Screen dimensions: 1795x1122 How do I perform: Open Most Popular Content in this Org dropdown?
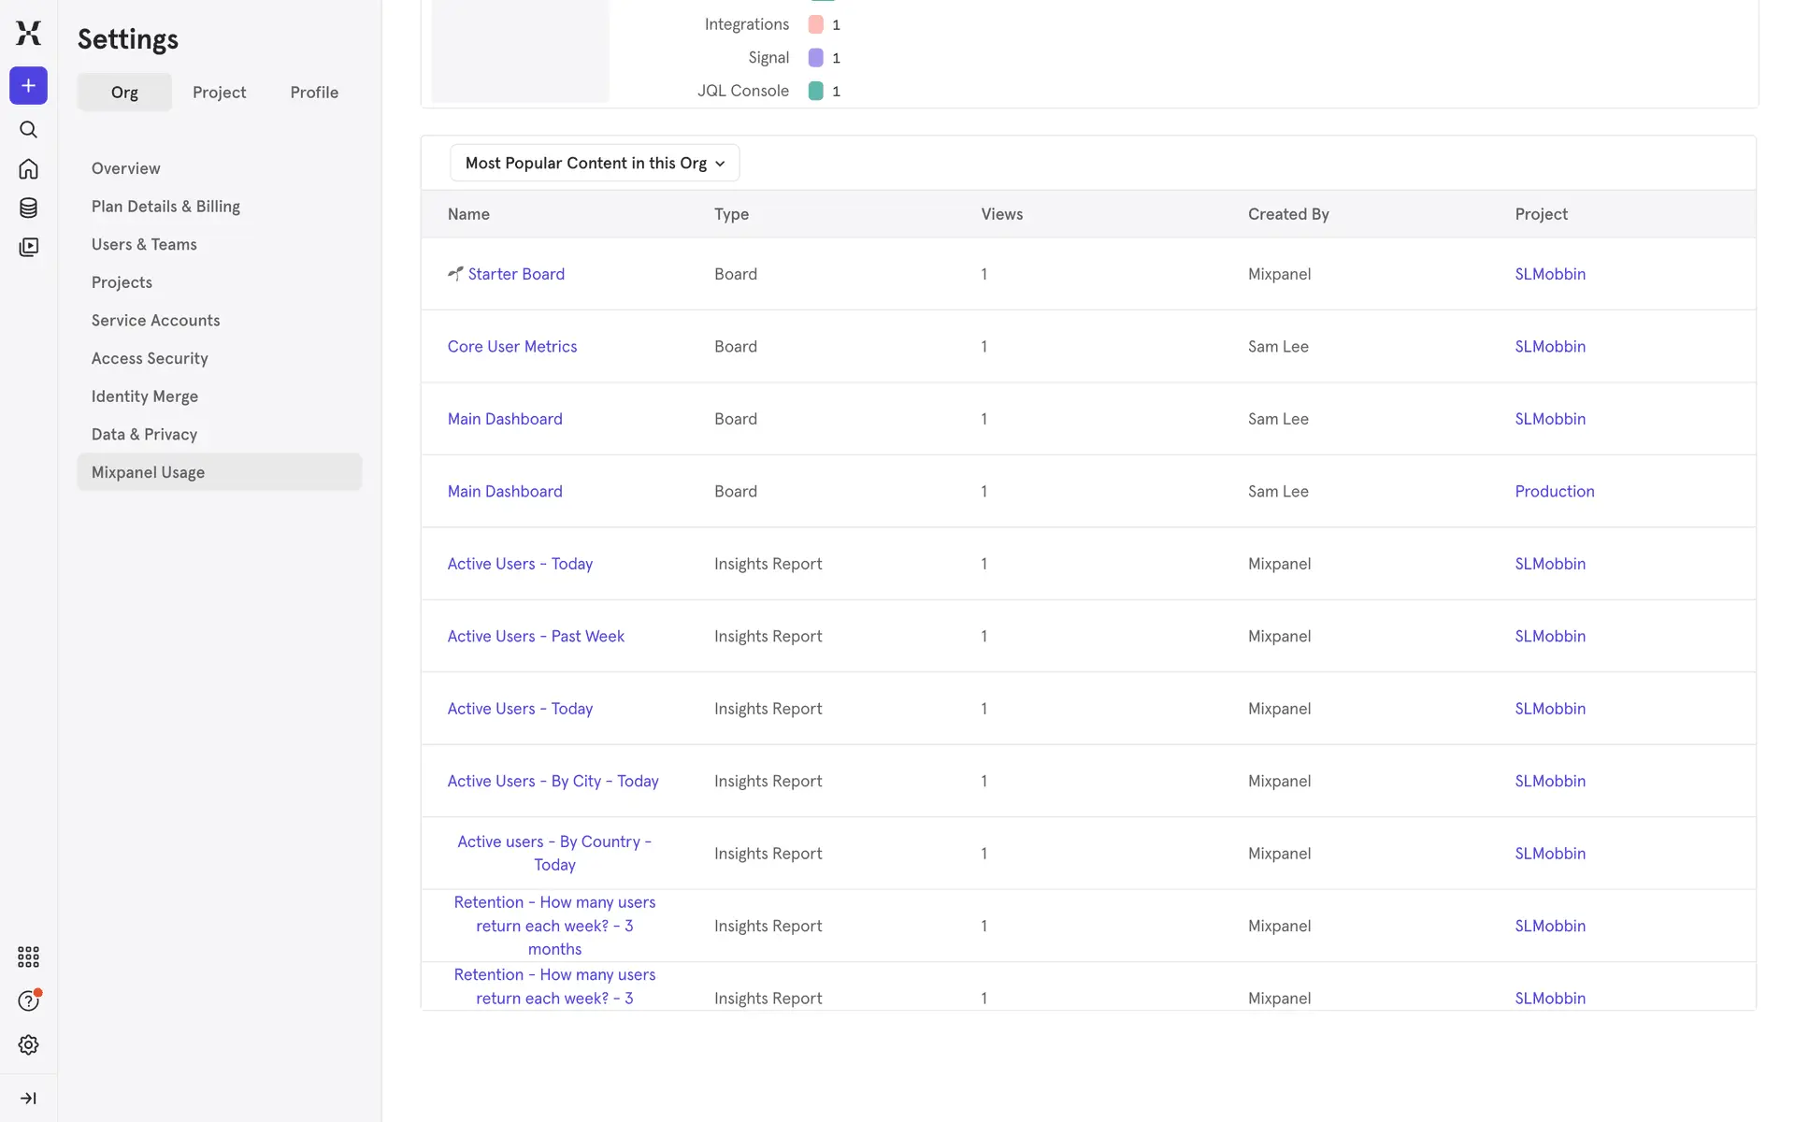(595, 163)
